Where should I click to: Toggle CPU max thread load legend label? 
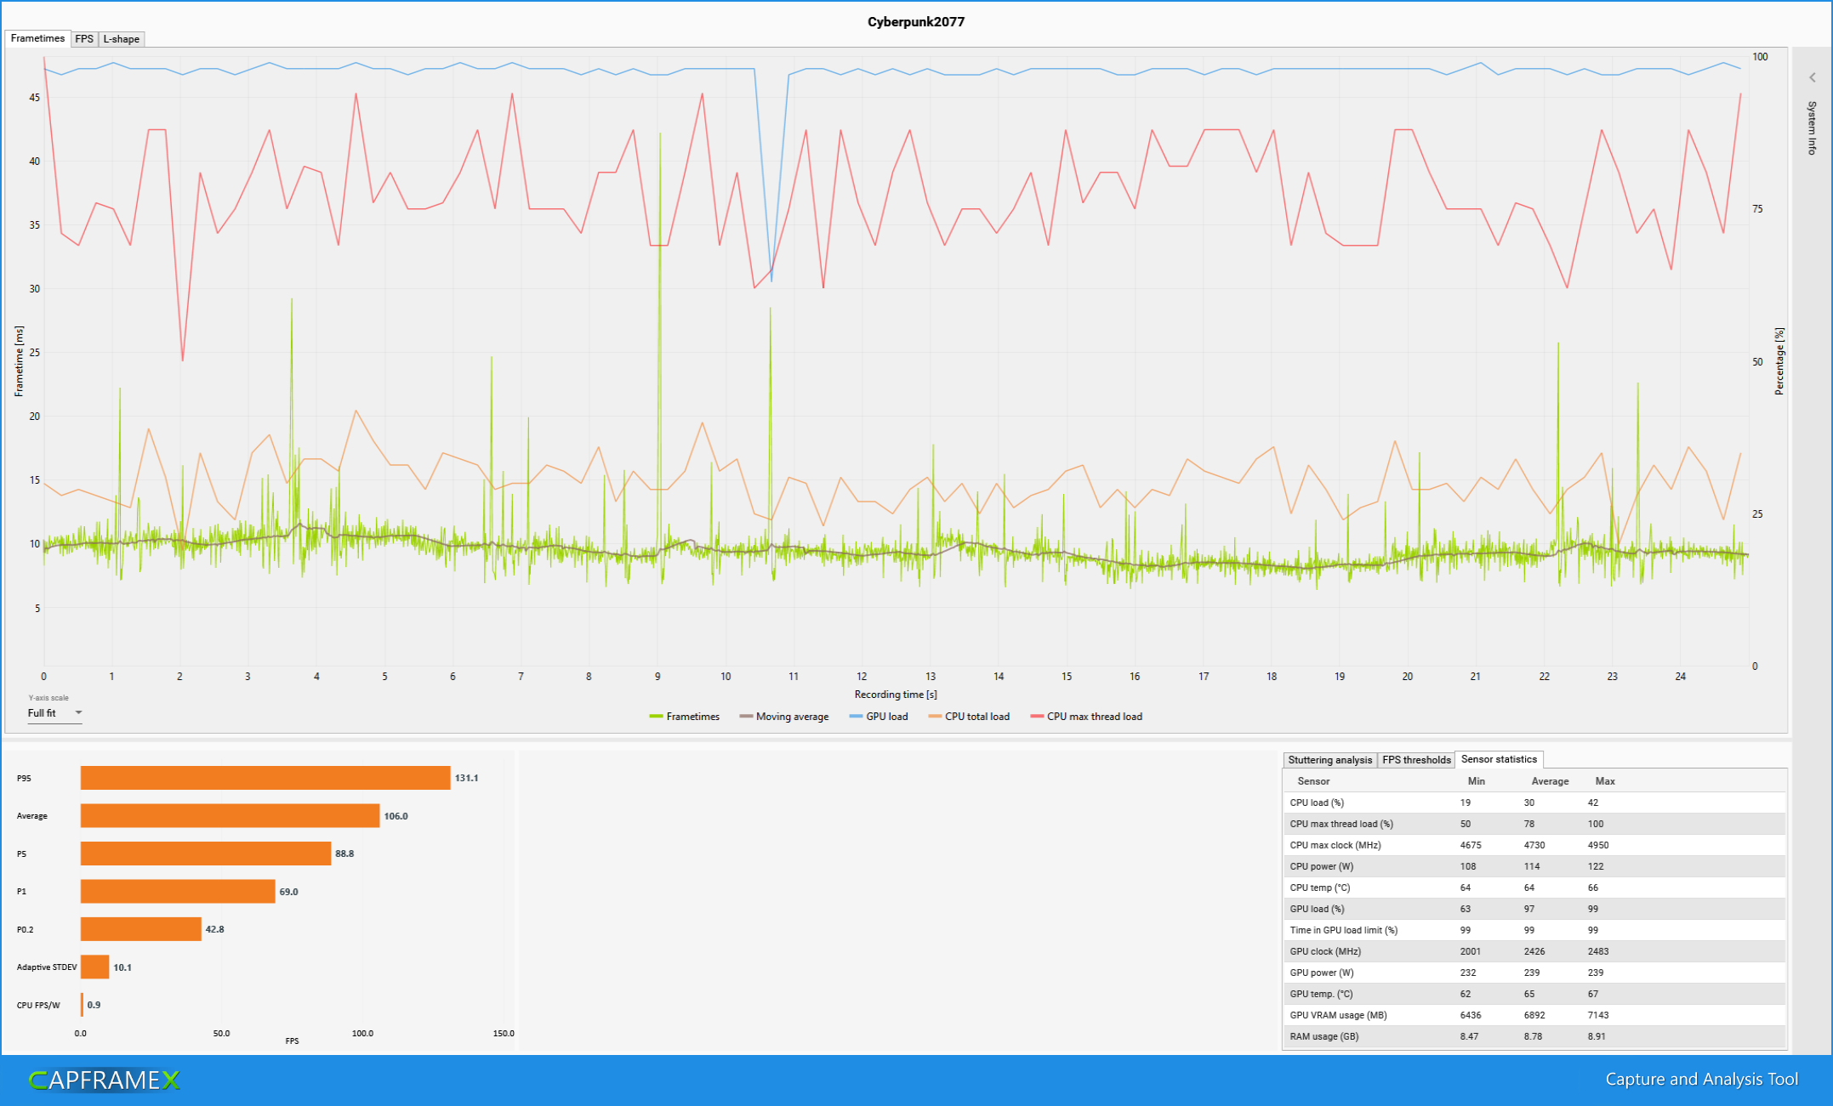click(1094, 717)
